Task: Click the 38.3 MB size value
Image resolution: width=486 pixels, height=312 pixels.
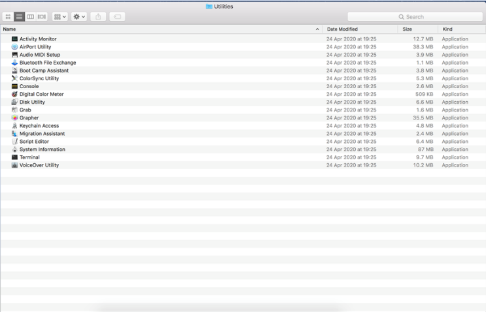Action: pyautogui.click(x=423, y=47)
